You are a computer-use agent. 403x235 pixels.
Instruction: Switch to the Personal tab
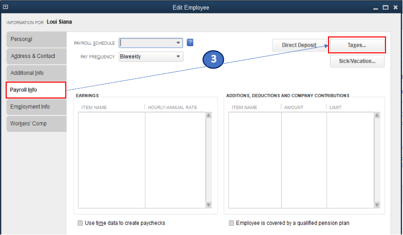pyautogui.click(x=36, y=40)
